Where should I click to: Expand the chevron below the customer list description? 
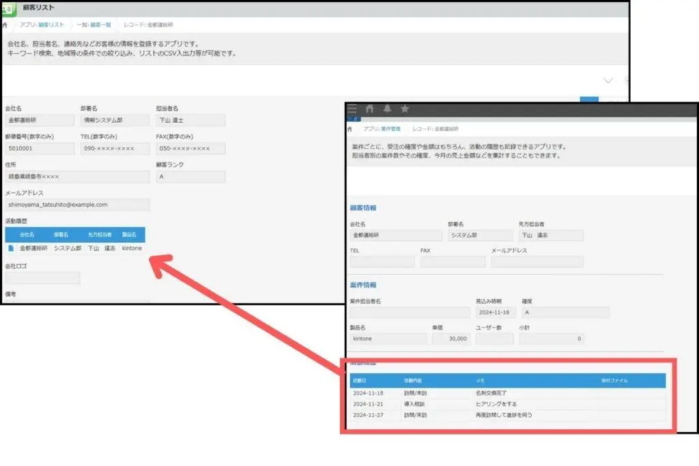608,81
